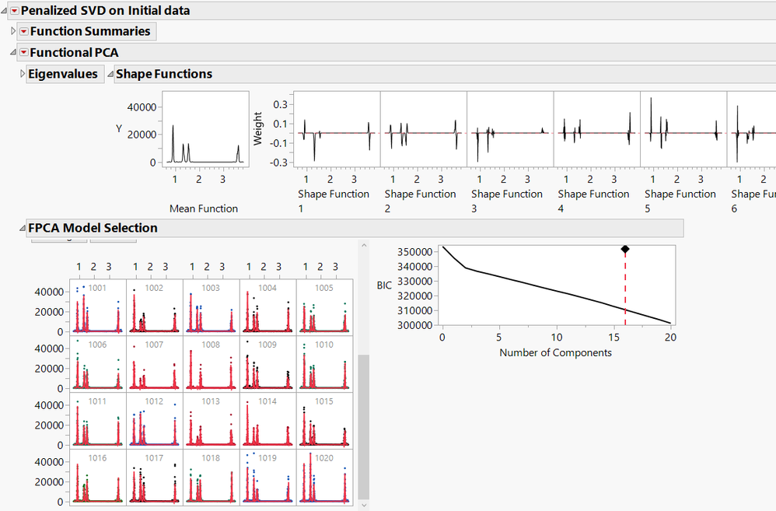Click the 0.3 tick label on Weight axis

pos(280,104)
